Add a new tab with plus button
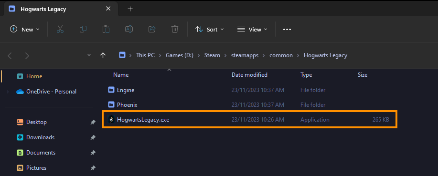The width and height of the screenshot is (438, 176). (130, 9)
